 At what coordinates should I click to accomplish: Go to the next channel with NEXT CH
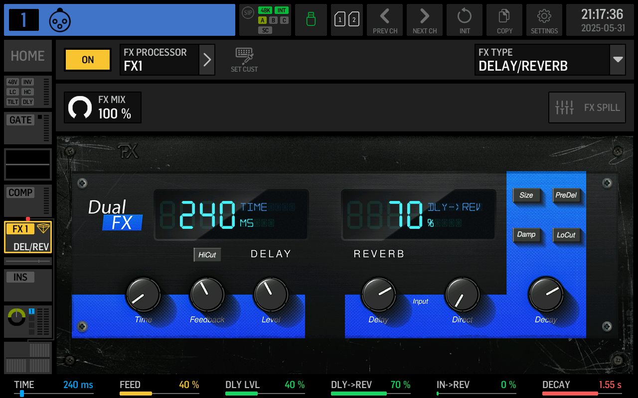pyautogui.click(x=424, y=20)
